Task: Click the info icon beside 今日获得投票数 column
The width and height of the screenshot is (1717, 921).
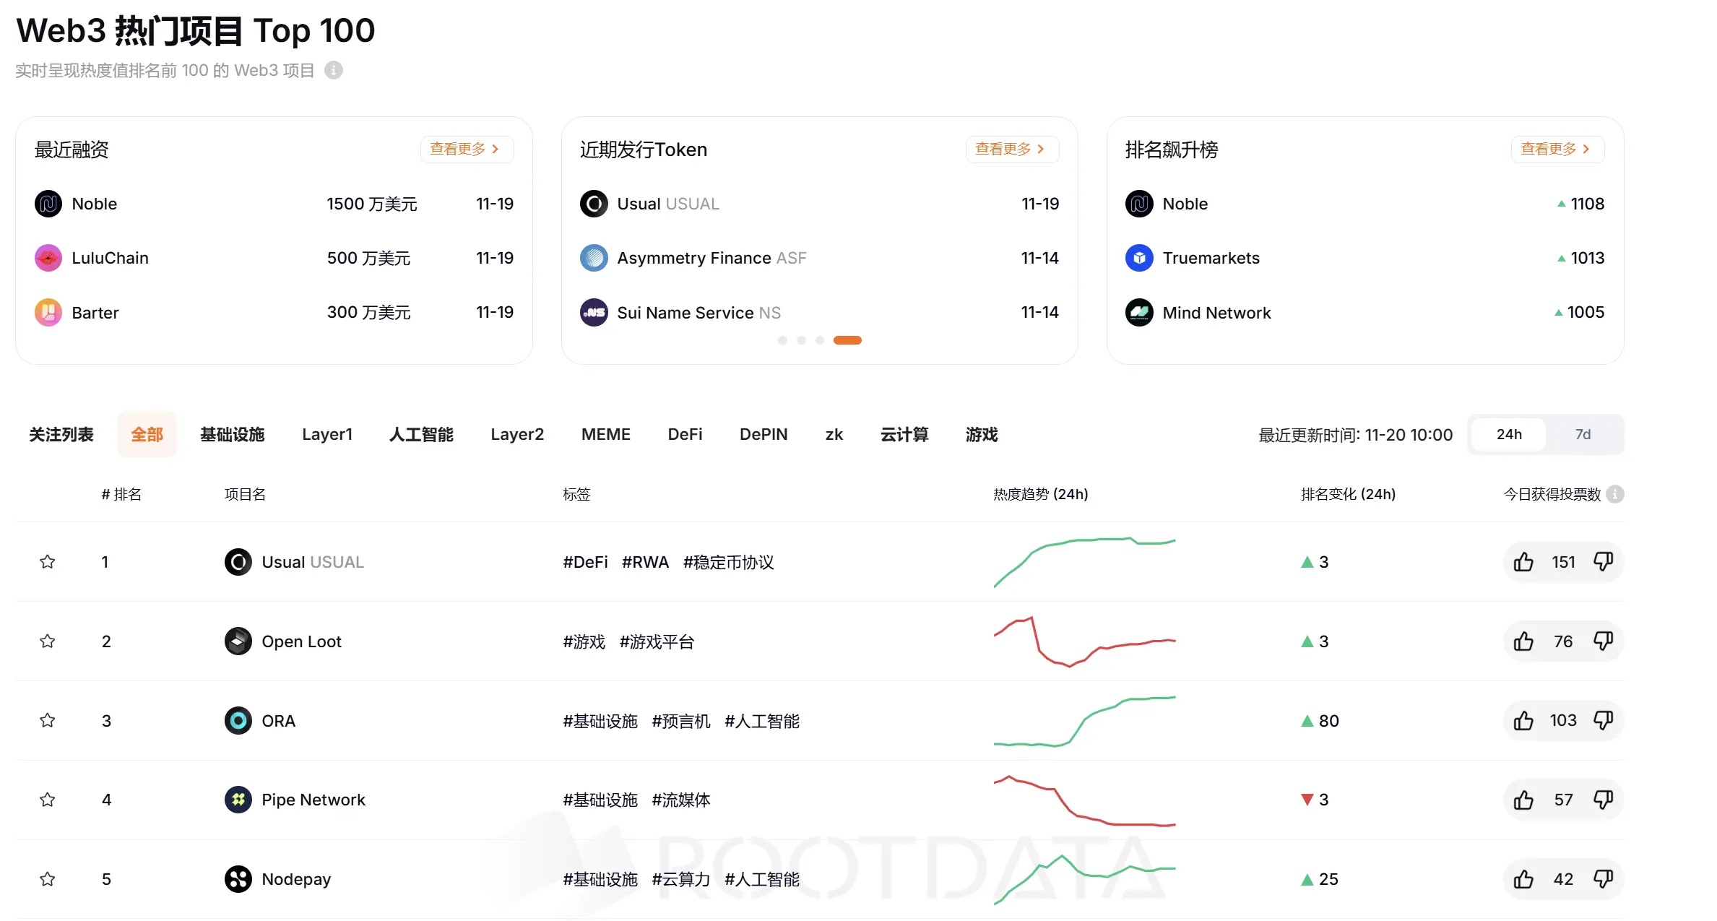Action: tap(1617, 494)
